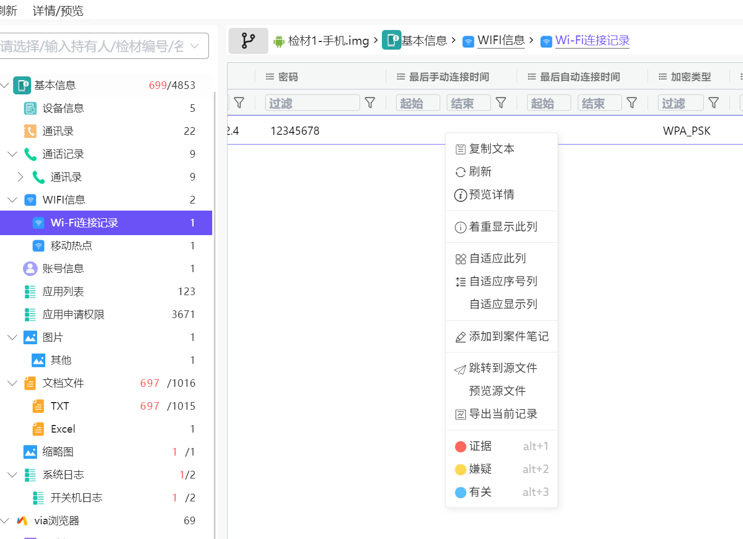Click the 图片 image icon
The width and height of the screenshot is (743, 539).
click(x=31, y=337)
